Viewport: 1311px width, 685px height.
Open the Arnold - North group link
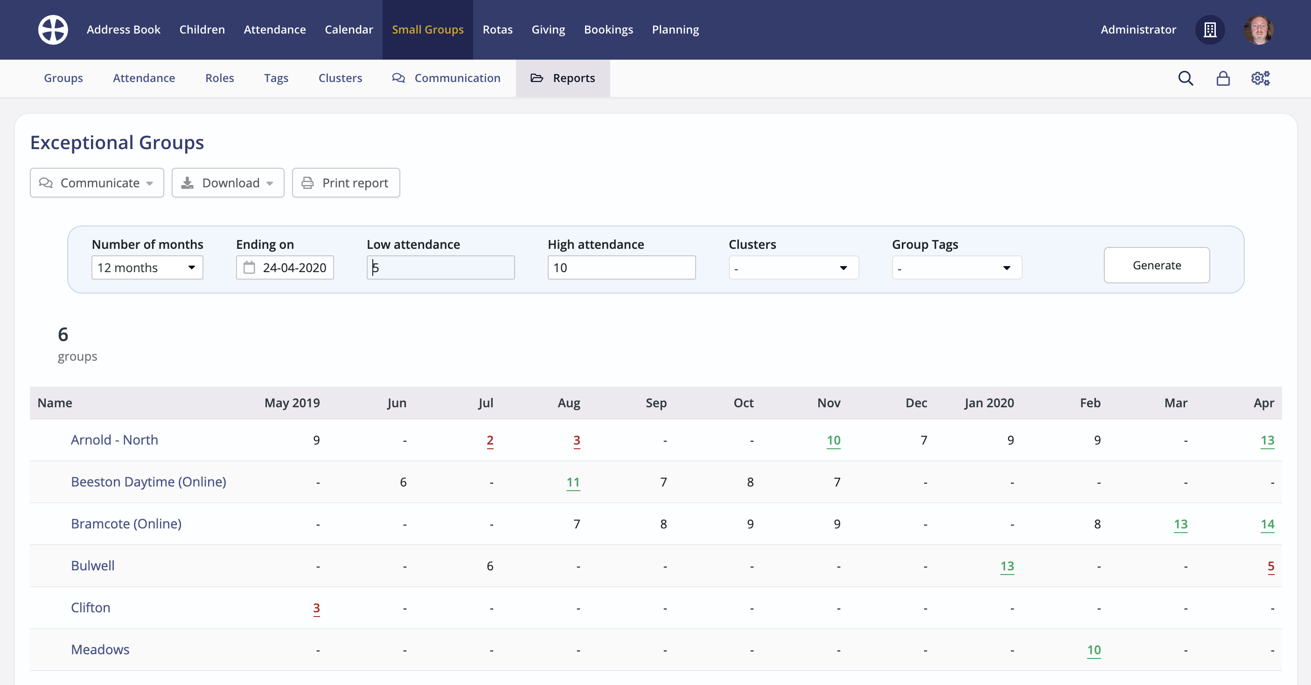pyautogui.click(x=114, y=439)
